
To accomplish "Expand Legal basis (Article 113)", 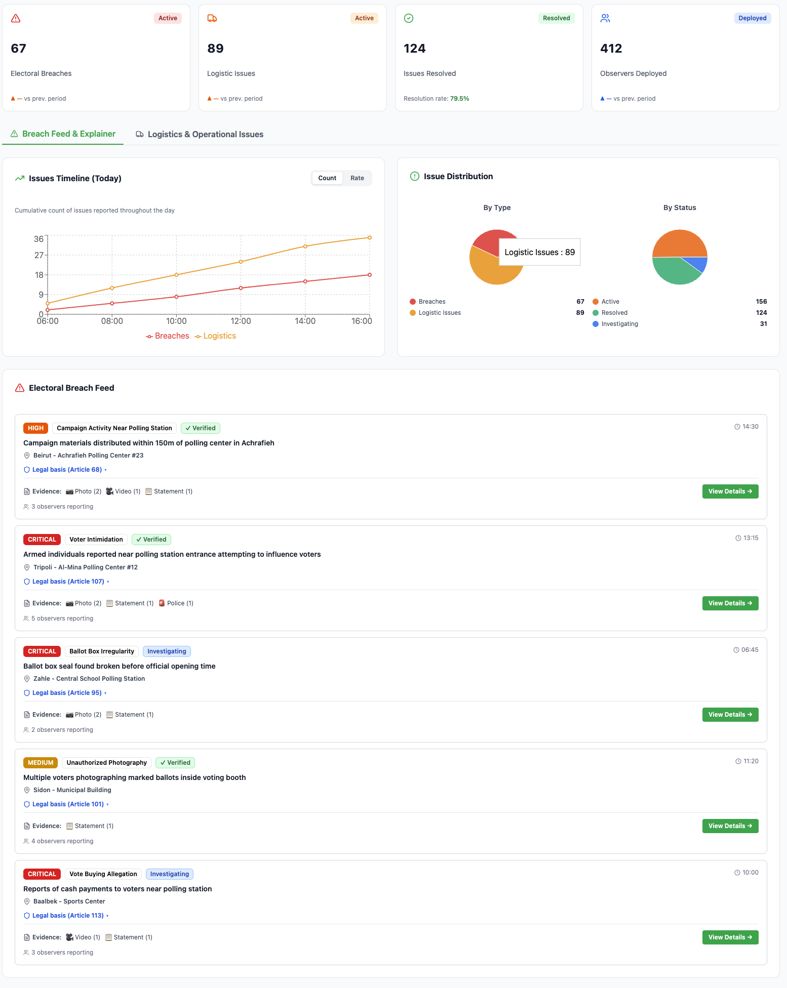I will pyautogui.click(x=67, y=916).
